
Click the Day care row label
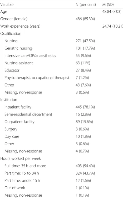[x=12, y=136]
